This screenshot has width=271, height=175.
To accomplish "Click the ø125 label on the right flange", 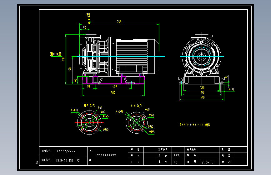I will [x=151, y=126].
